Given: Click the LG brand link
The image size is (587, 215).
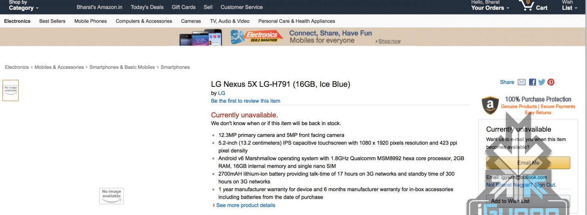Looking at the screenshot, I should (x=221, y=93).
